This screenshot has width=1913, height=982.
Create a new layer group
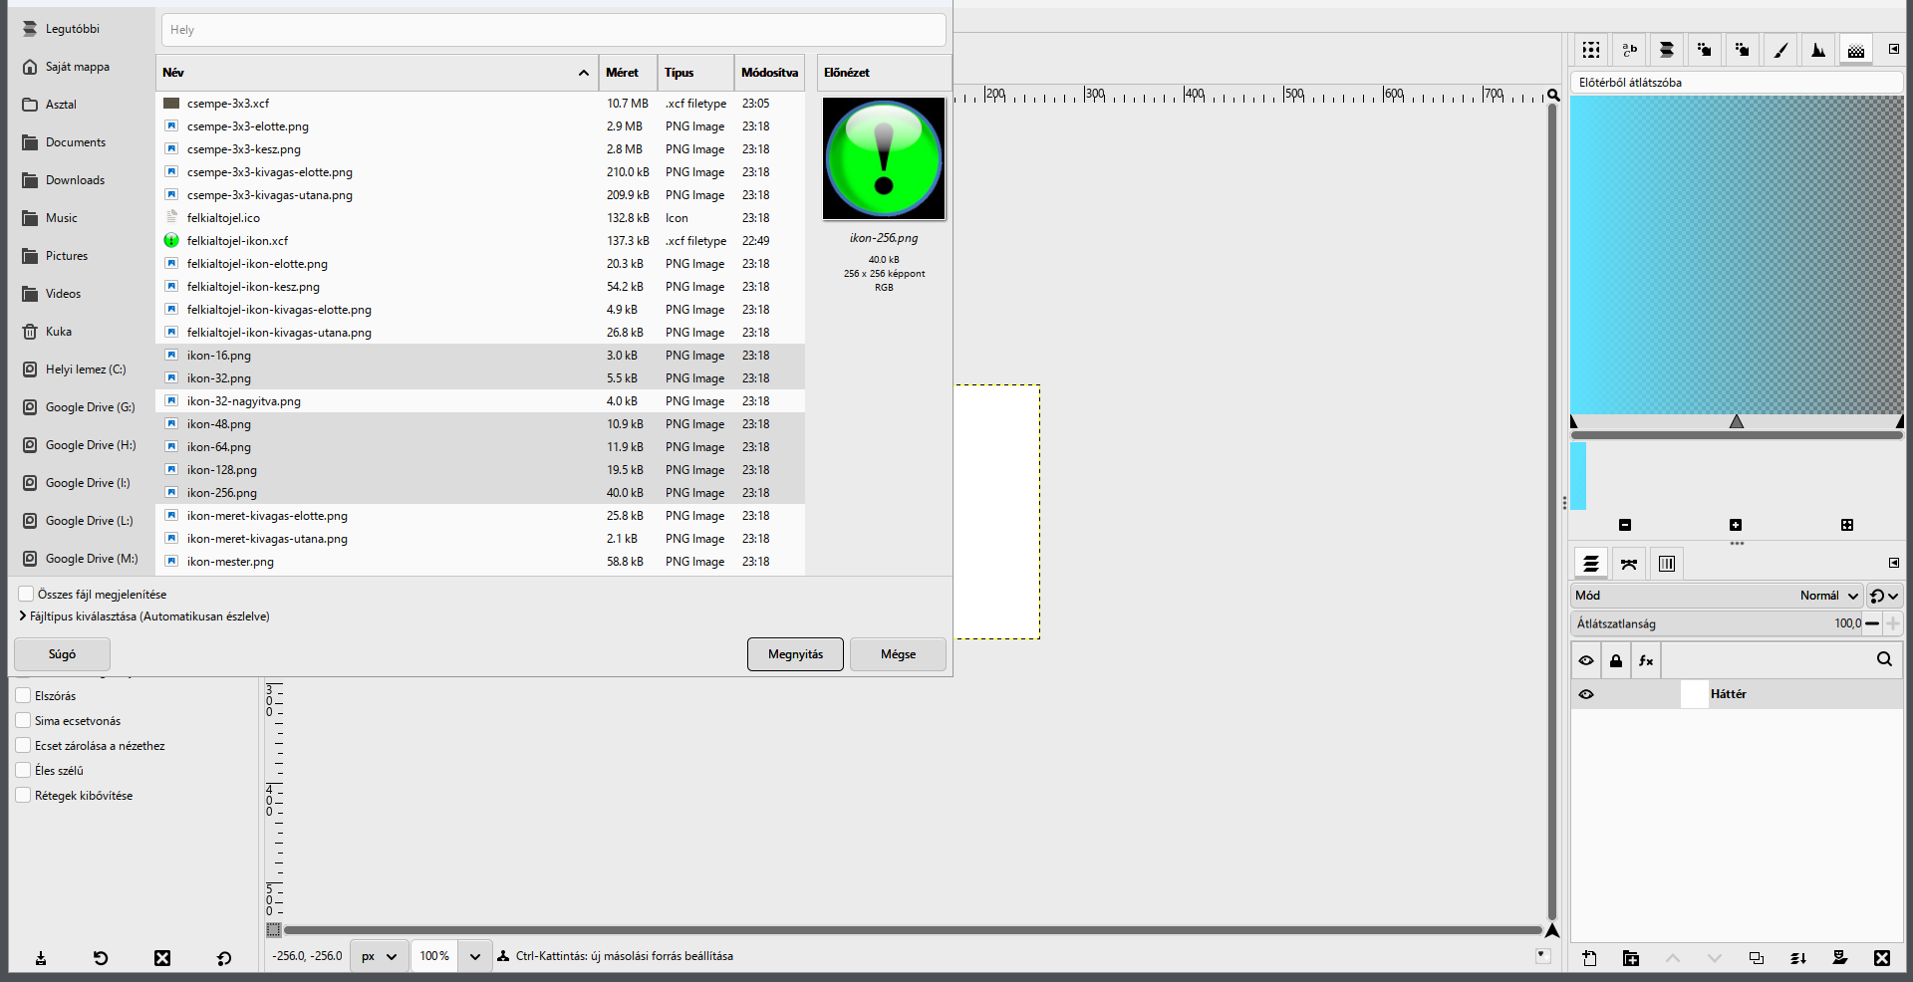tap(1631, 958)
